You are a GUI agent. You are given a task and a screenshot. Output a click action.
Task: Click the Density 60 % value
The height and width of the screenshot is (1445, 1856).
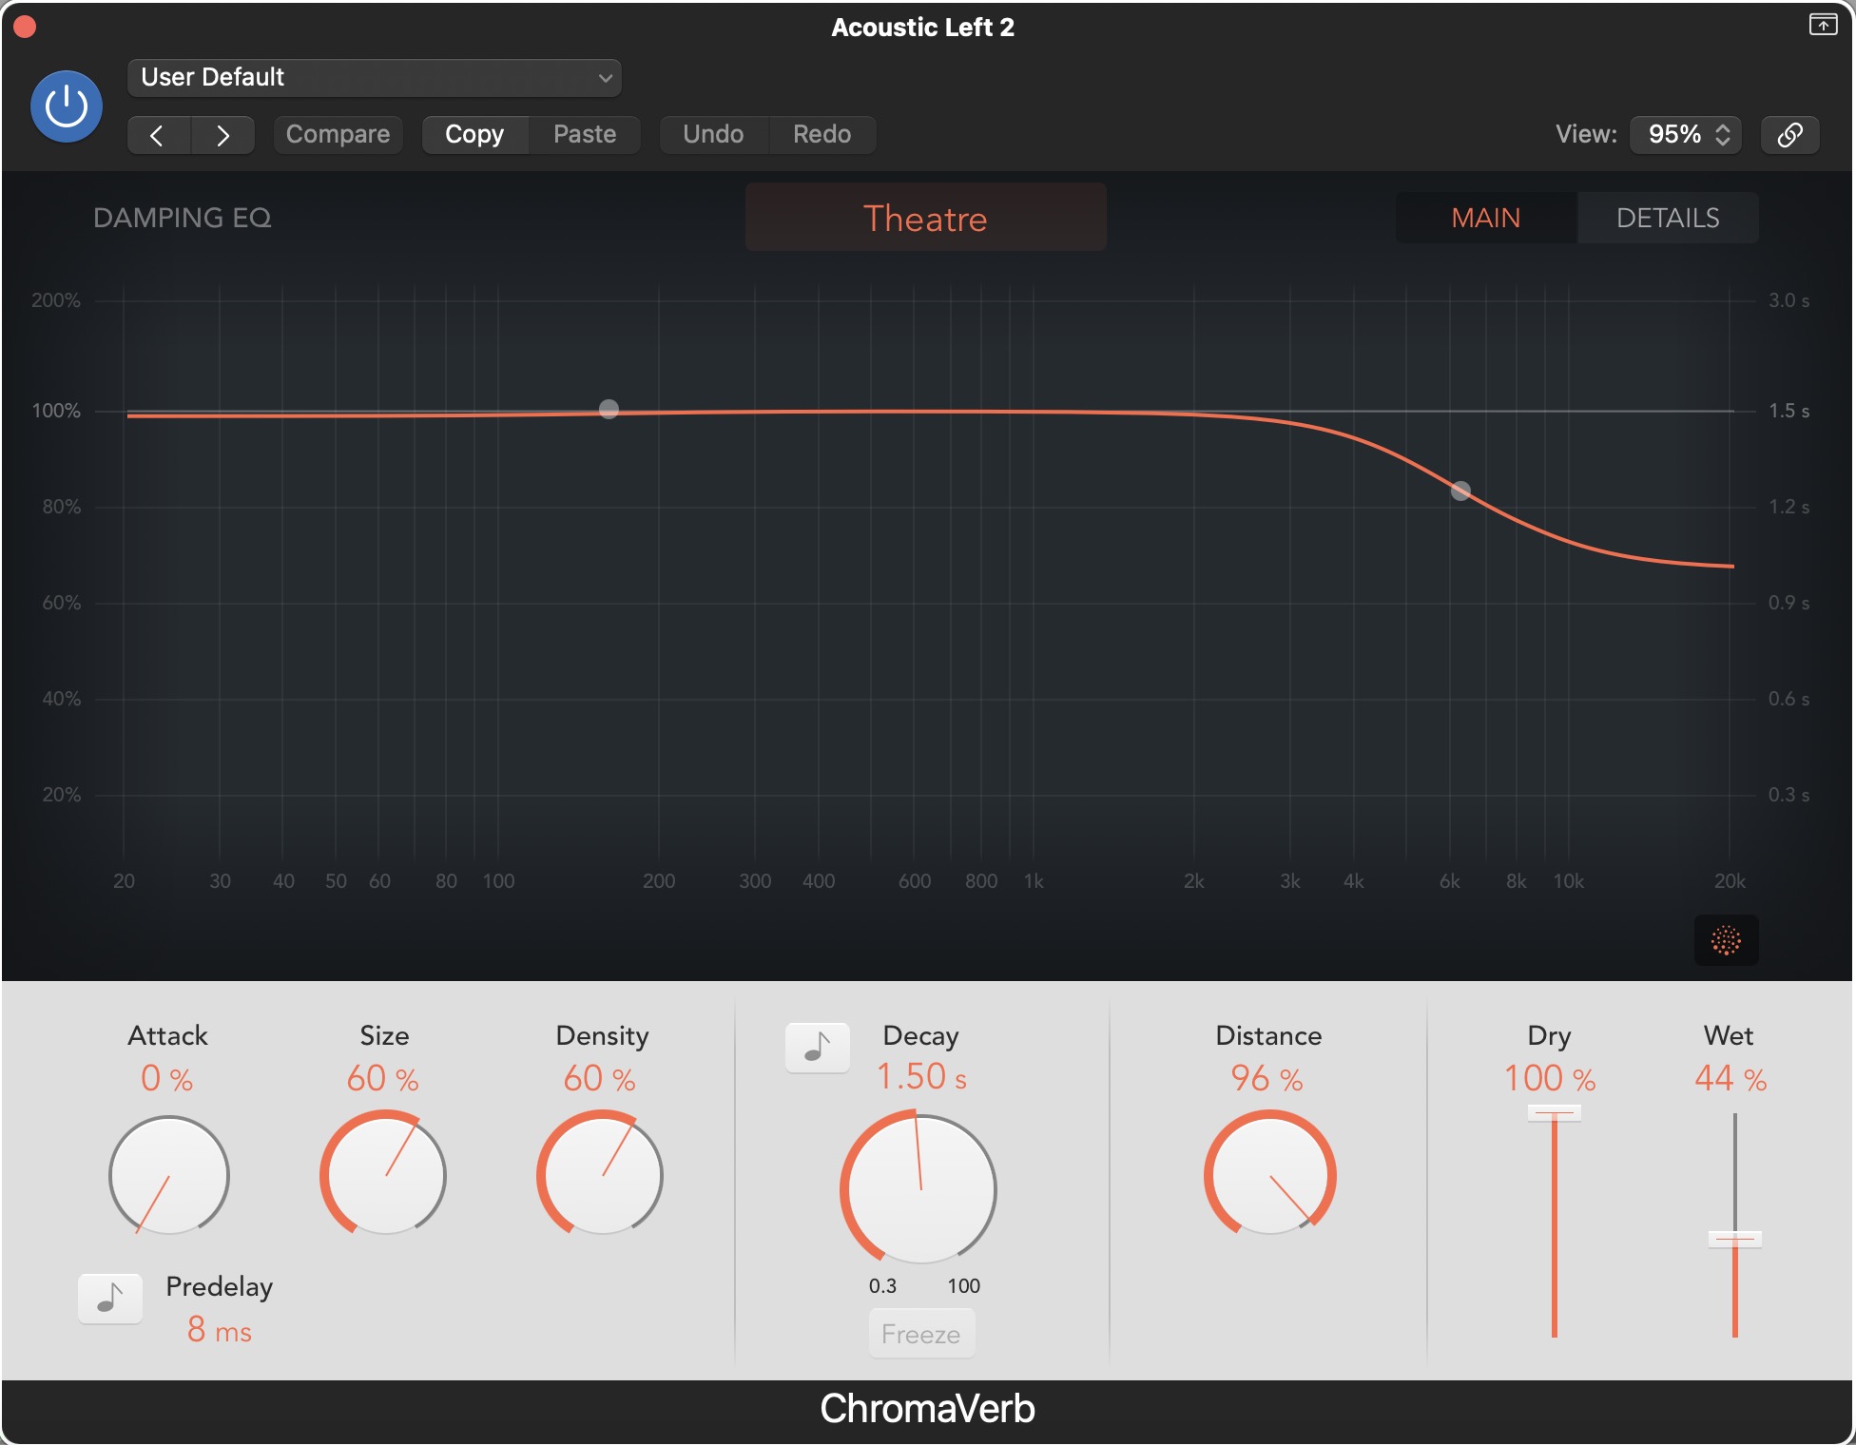[600, 1079]
